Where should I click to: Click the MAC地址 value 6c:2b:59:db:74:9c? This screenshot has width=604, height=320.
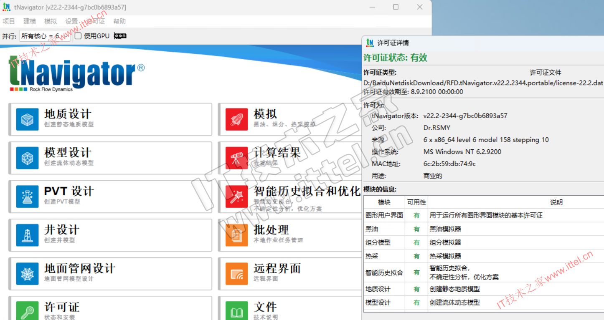click(449, 164)
